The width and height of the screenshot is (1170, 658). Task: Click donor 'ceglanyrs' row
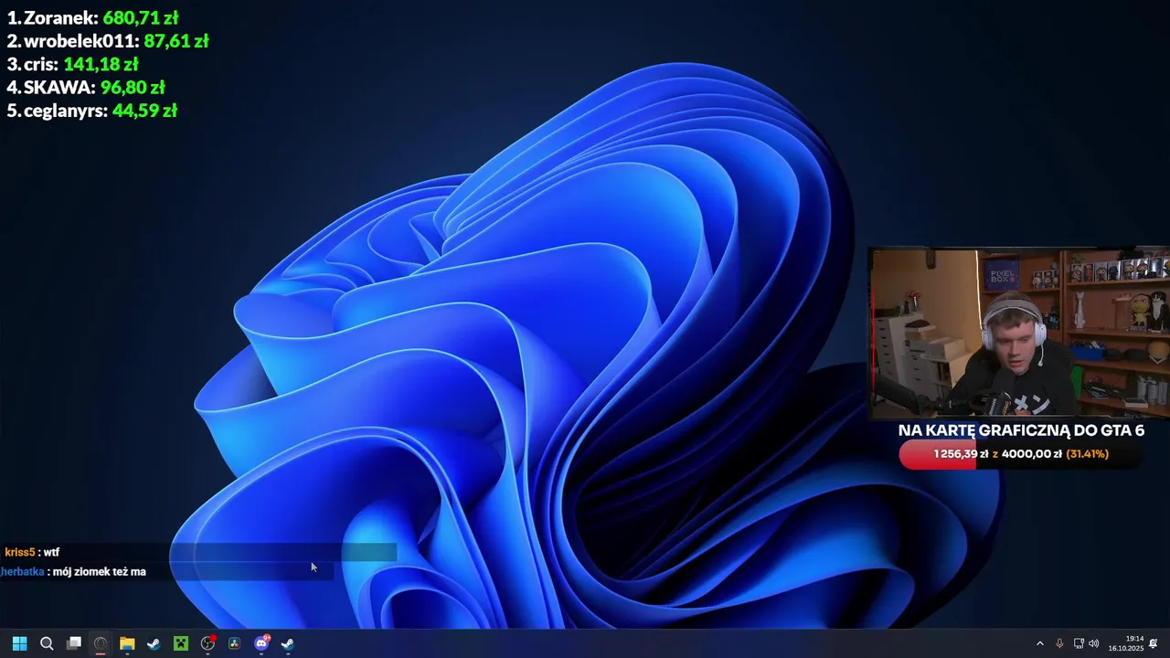[91, 111]
